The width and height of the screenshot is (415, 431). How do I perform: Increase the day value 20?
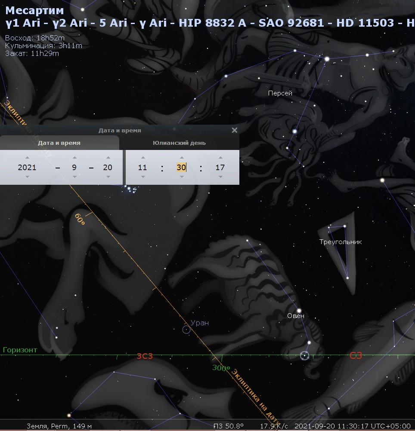(108, 158)
